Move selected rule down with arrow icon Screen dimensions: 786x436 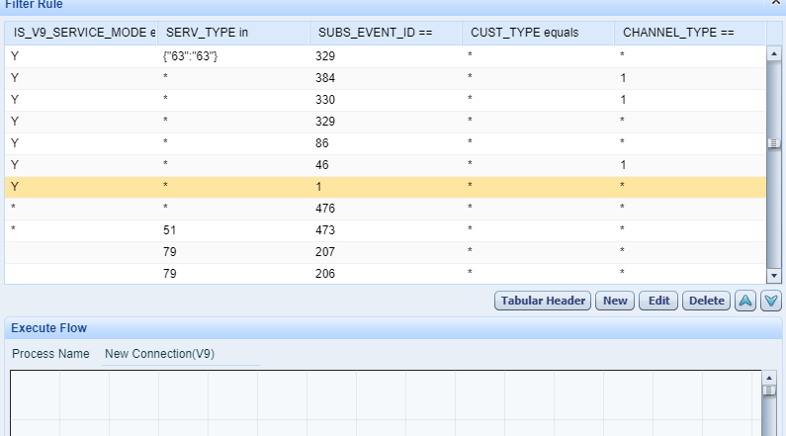(771, 301)
